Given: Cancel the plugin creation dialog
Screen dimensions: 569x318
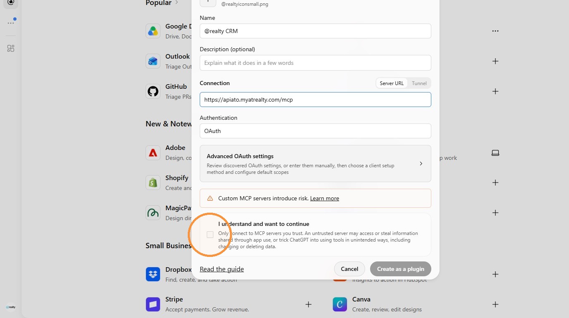Looking at the screenshot, I should tap(349, 269).
